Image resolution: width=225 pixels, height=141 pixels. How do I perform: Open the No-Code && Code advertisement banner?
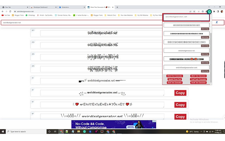click(x=114, y=124)
